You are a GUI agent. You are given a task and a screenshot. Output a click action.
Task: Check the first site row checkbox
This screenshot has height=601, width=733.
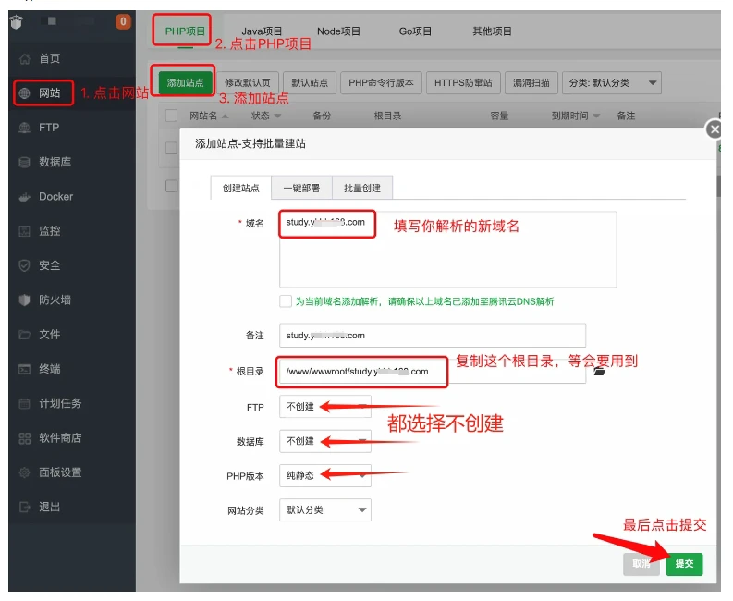[x=171, y=148]
